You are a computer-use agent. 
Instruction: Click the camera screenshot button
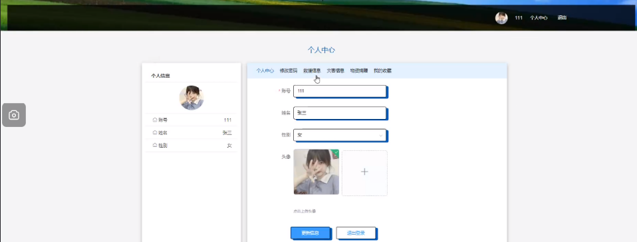[14, 115]
